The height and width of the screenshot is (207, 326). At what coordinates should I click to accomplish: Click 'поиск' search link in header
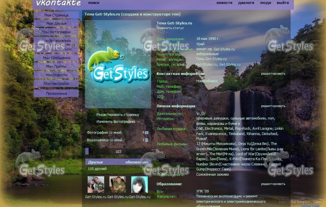[x=94, y=3]
